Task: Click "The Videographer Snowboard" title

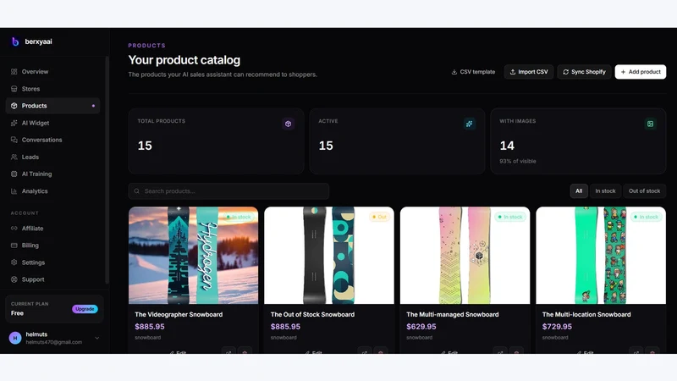Action: pyautogui.click(x=179, y=314)
